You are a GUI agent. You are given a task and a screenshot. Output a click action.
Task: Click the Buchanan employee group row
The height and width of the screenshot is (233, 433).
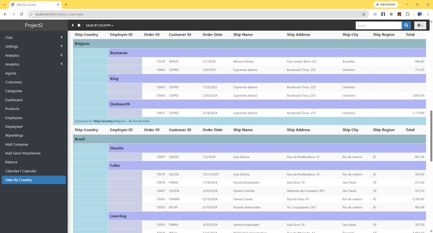(267, 53)
